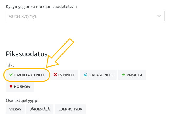Click red square icon on No show
This screenshot has height=133, width=173.
(11, 86)
